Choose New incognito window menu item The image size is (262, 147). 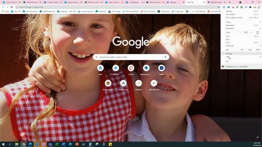tap(241, 18)
